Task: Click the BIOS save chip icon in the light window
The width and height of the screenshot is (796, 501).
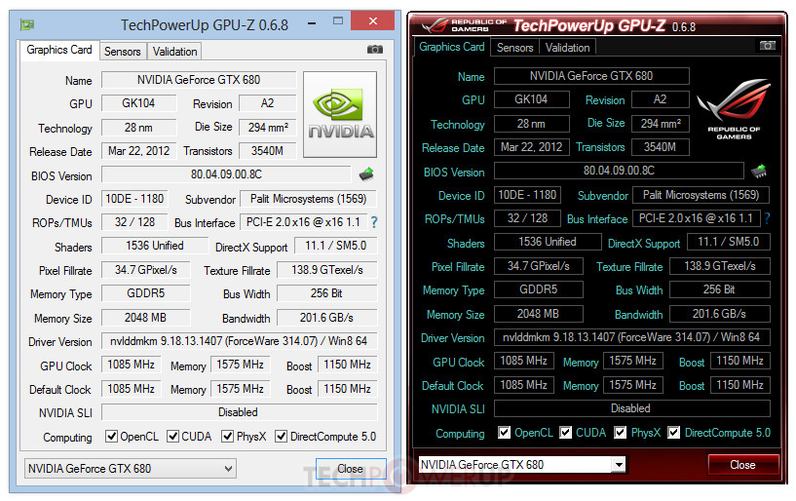Action: (366, 174)
